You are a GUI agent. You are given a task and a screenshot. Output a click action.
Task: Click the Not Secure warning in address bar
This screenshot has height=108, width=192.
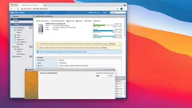pos(26,9)
